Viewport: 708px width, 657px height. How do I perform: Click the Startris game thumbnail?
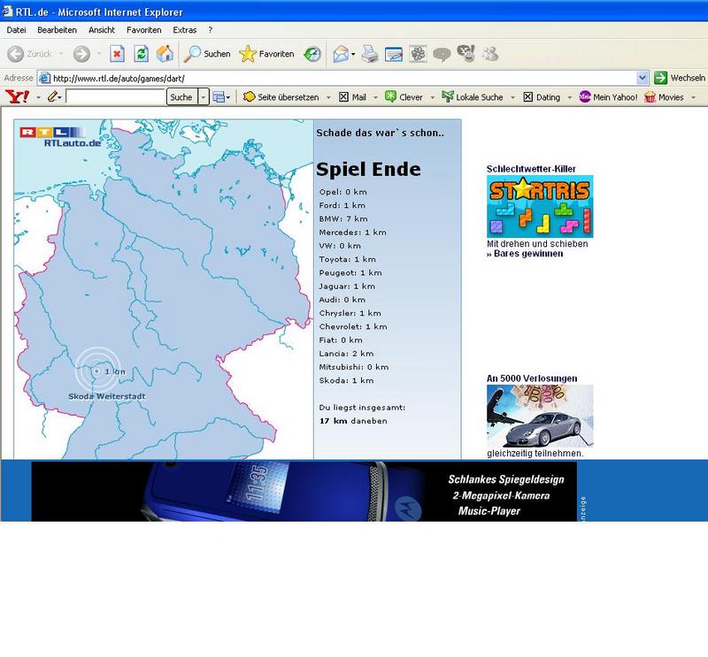pos(540,206)
